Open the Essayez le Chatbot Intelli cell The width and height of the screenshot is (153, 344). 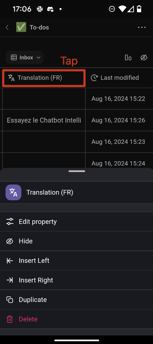click(44, 120)
